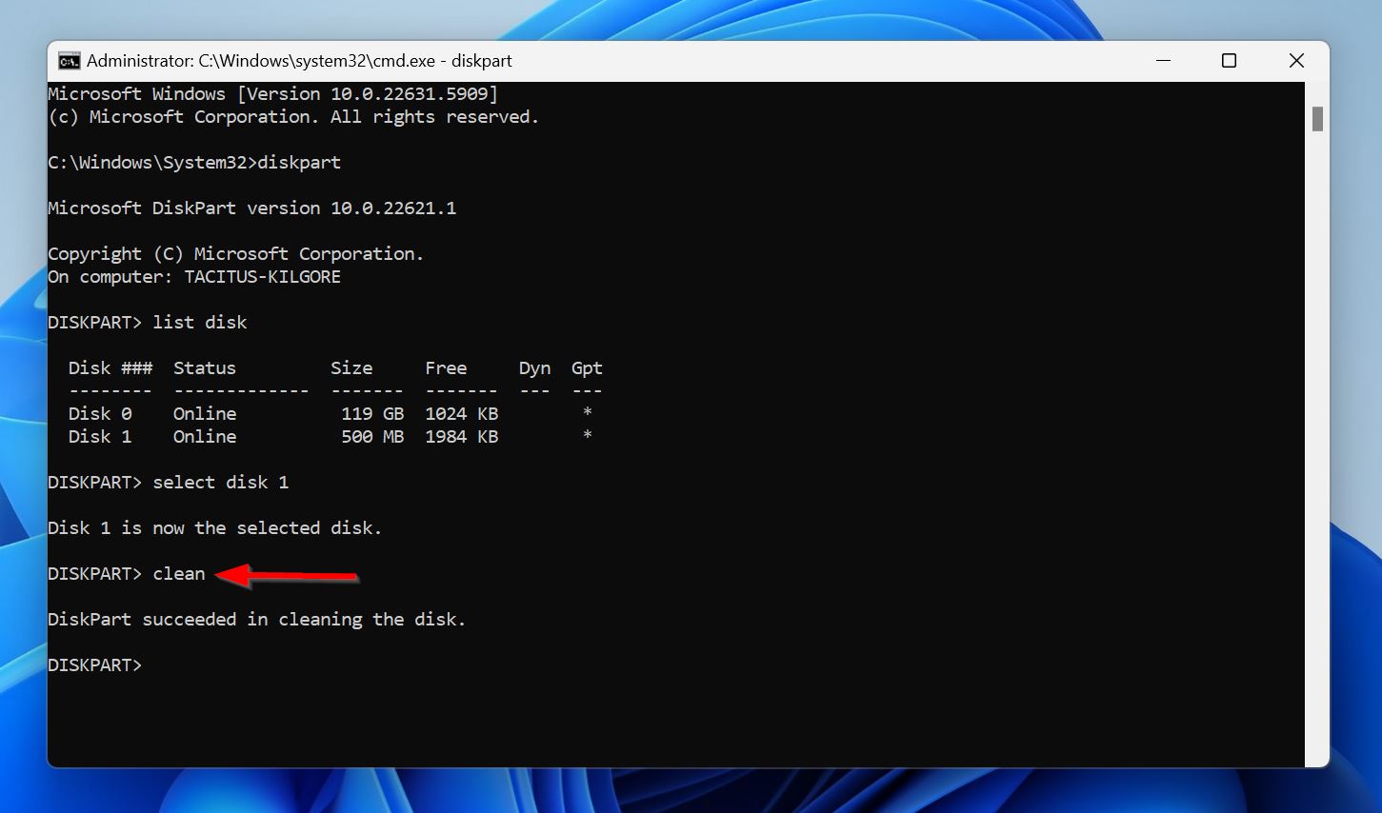Click the Status column header
1382x813 pixels.
tap(204, 367)
